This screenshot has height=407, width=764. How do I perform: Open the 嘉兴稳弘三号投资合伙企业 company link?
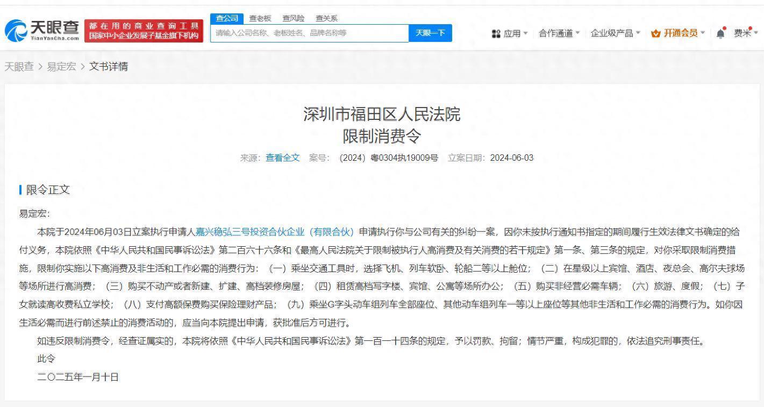coord(274,232)
